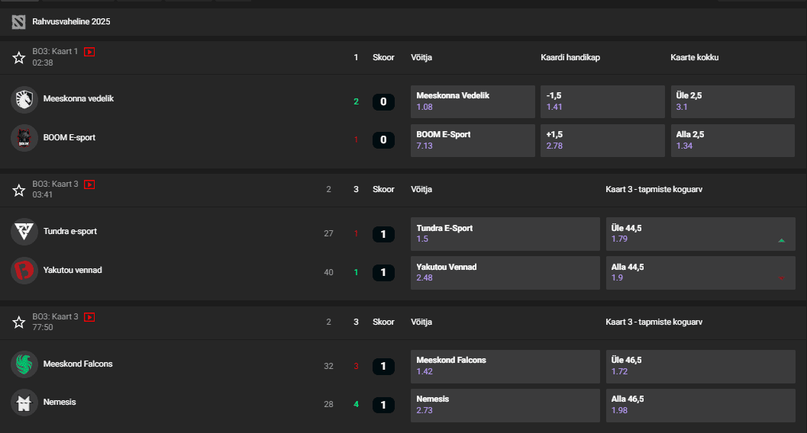
Task: Click BO3: Kaart 1 match label
Action: point(55,51)
